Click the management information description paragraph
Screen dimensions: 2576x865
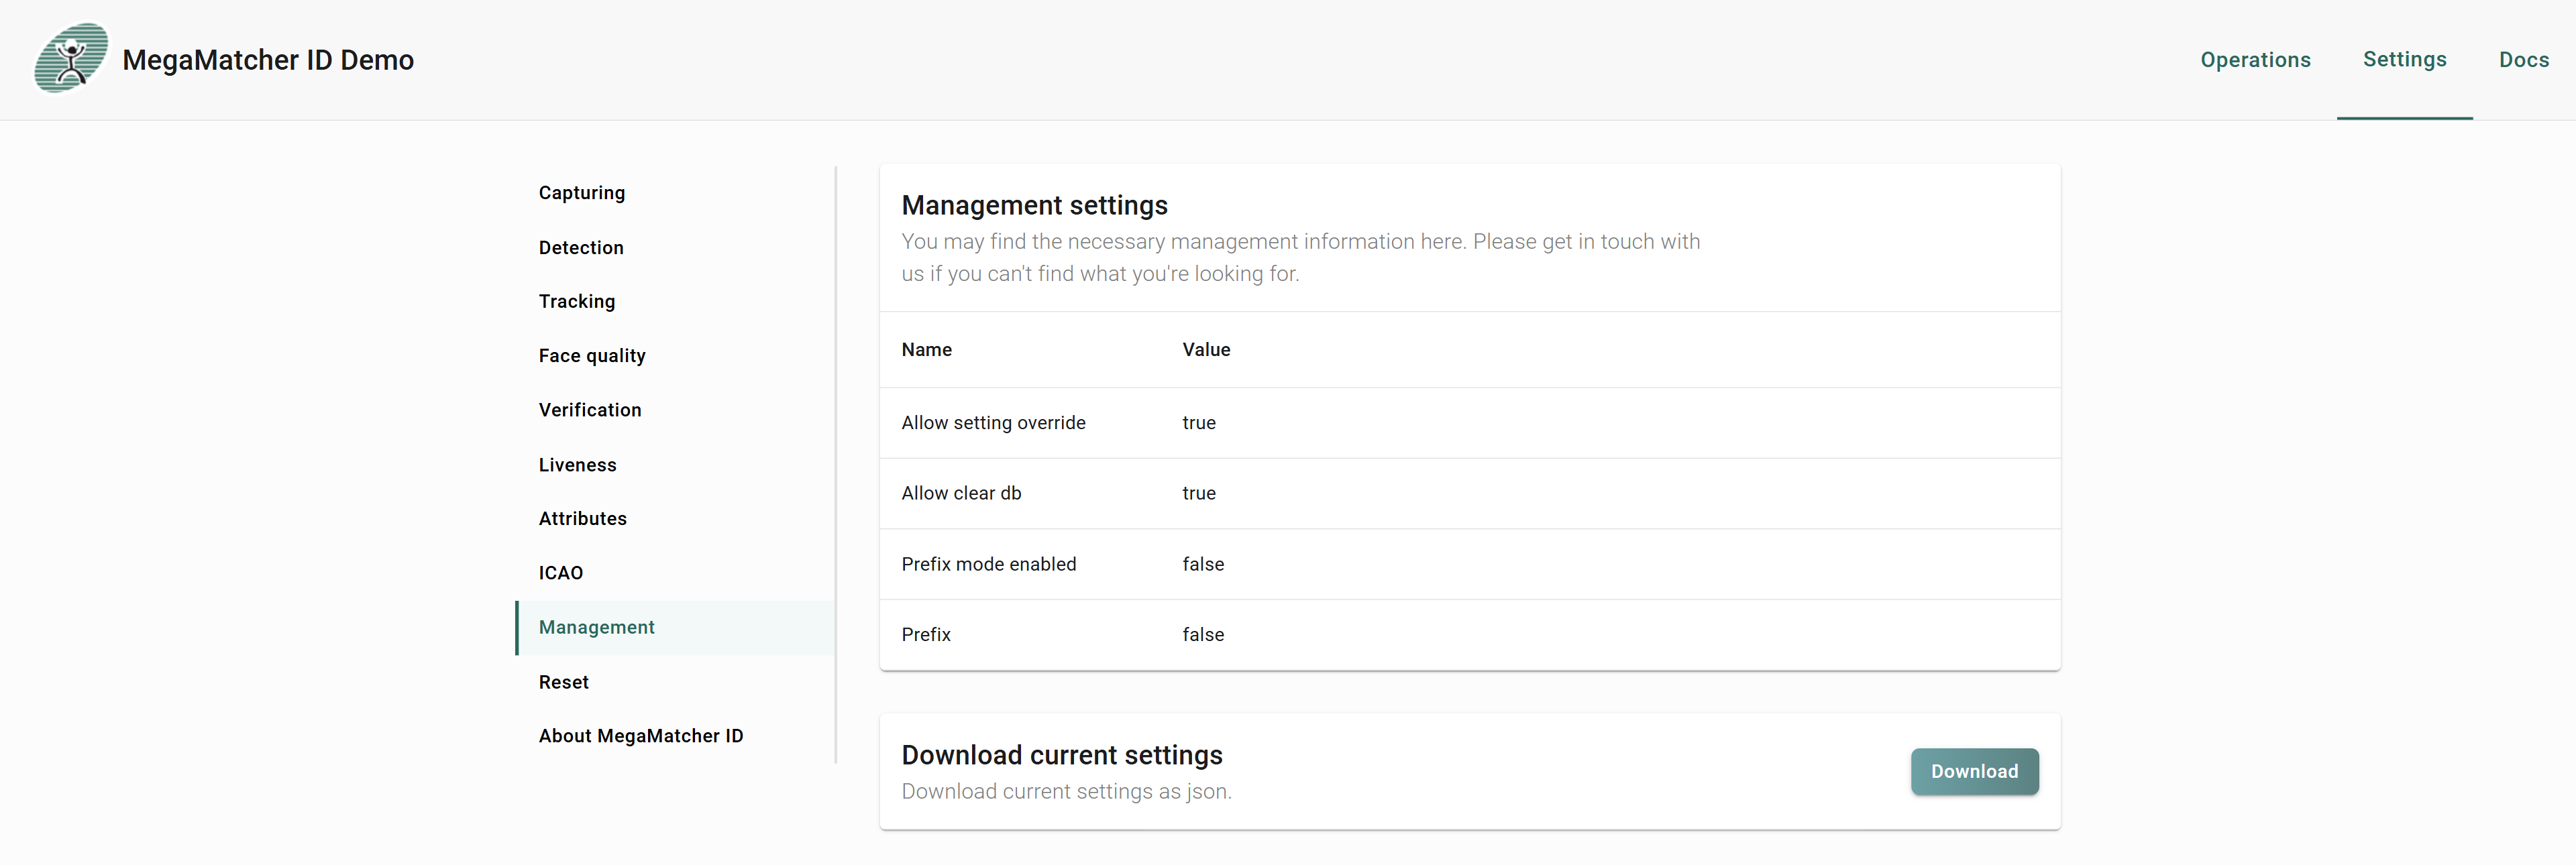1300,257
